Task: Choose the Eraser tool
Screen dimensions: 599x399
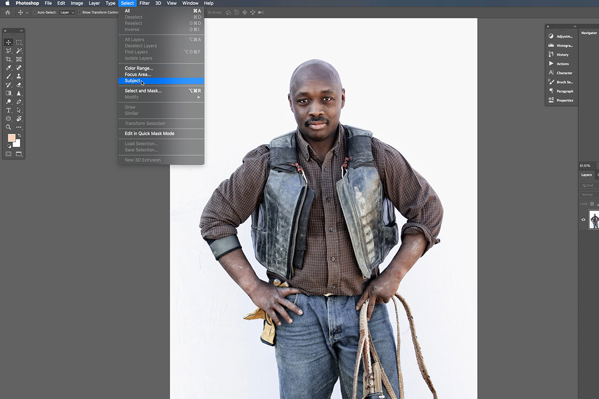Action: point(19,85)
